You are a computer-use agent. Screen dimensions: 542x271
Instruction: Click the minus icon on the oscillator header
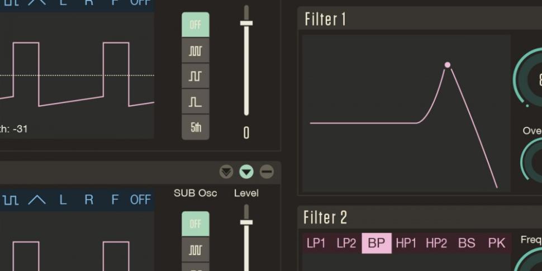click(267, 172)
